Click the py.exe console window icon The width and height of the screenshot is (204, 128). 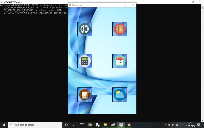tap(2, 2)
